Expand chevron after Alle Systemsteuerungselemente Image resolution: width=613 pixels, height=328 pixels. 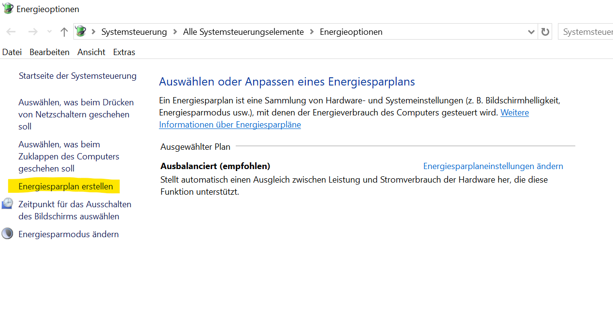[312, 32]
